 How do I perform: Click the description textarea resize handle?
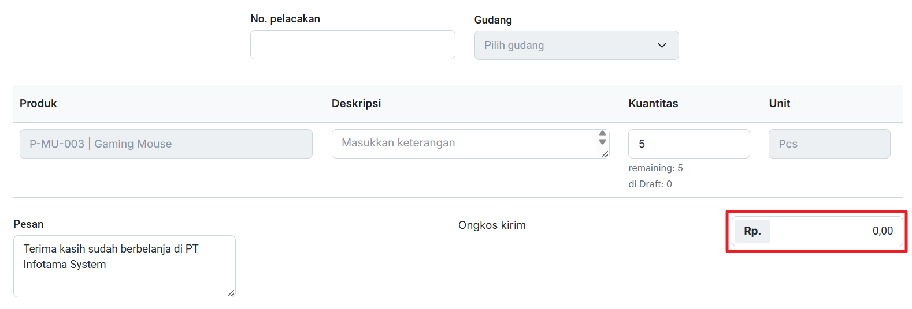pyautogui.click(x=605, y=154)
